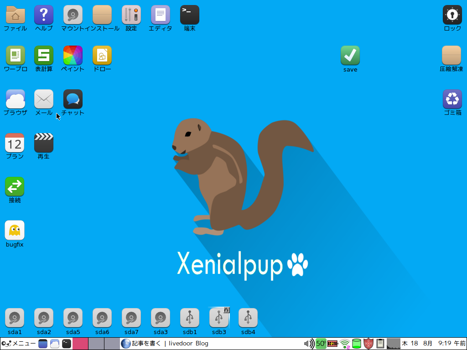Viewport: 467px width, 350px height.
Task: Open the ドロー drawing app
Action: click(102, 55)
